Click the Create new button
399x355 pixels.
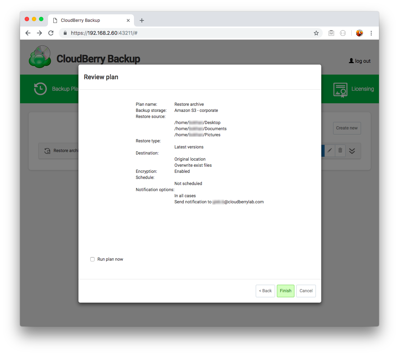click(347, 128)
